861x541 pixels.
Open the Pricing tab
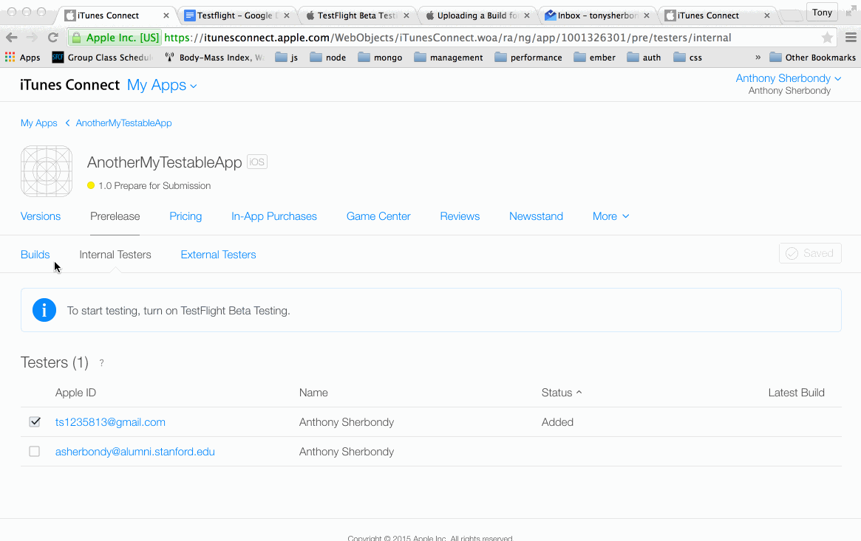[186, 216]
